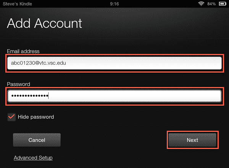The height and width of the screenshot is (168, 229).
Task: Tap the text cursor after password dots
Action: [48, 96]
